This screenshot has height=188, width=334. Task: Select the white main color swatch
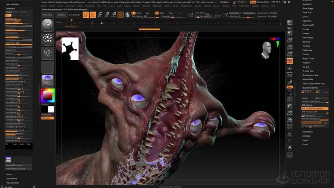(x=51, y=109)
